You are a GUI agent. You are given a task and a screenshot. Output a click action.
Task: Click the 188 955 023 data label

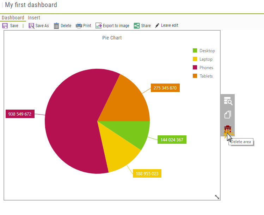pos(147,173)
